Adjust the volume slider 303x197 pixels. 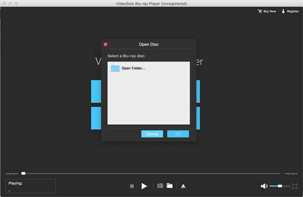click(280, 186)
